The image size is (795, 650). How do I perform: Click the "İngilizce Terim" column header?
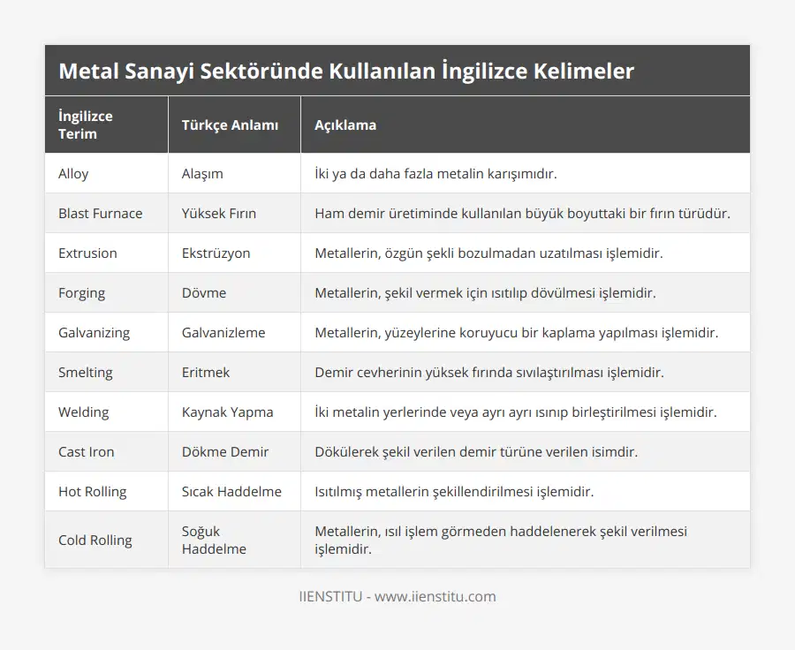click(x=83, y=124)
